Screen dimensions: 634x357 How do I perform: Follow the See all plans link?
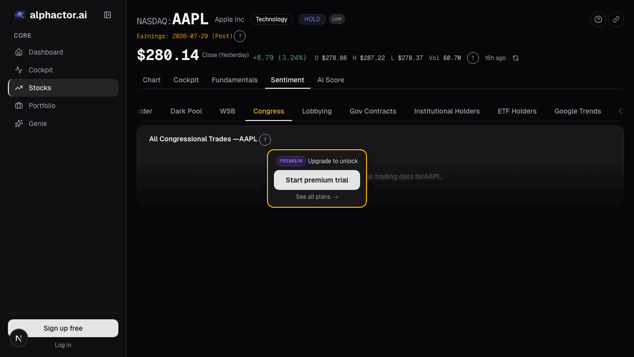(317, 197)
